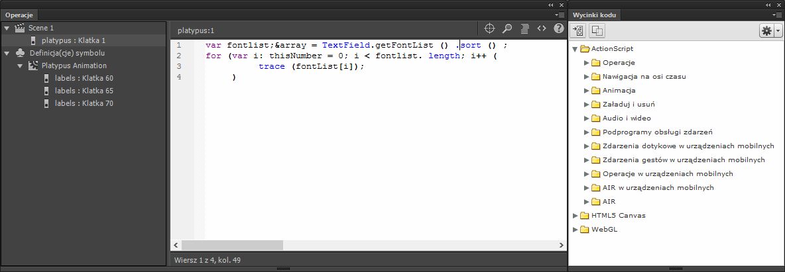The width and height of the screenshot is (785, 272).
Task: Click the Insert Target Path crosshair icon
Action: (489, 28)
